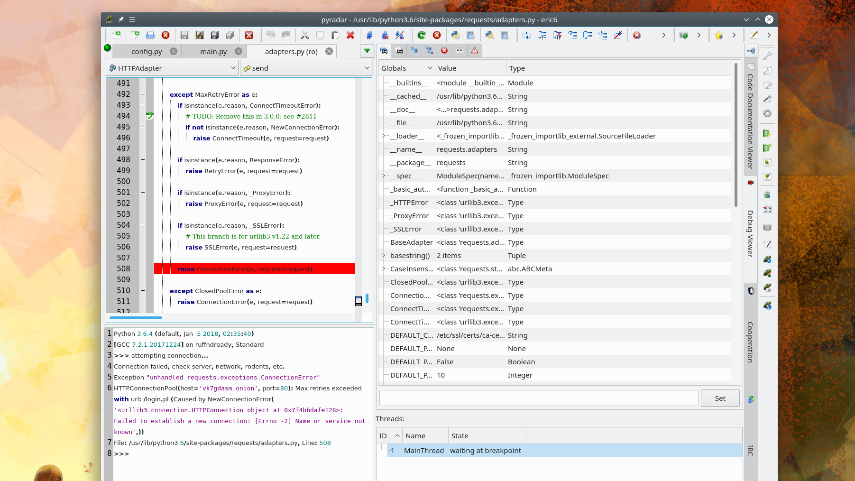Close the adapters.py tab
Viewport: 855px width, 481px height.
[329, 51]
